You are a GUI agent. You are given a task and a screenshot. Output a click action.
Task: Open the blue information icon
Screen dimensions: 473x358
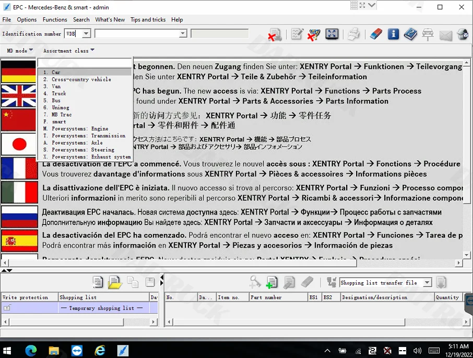[x=393, y=34]
